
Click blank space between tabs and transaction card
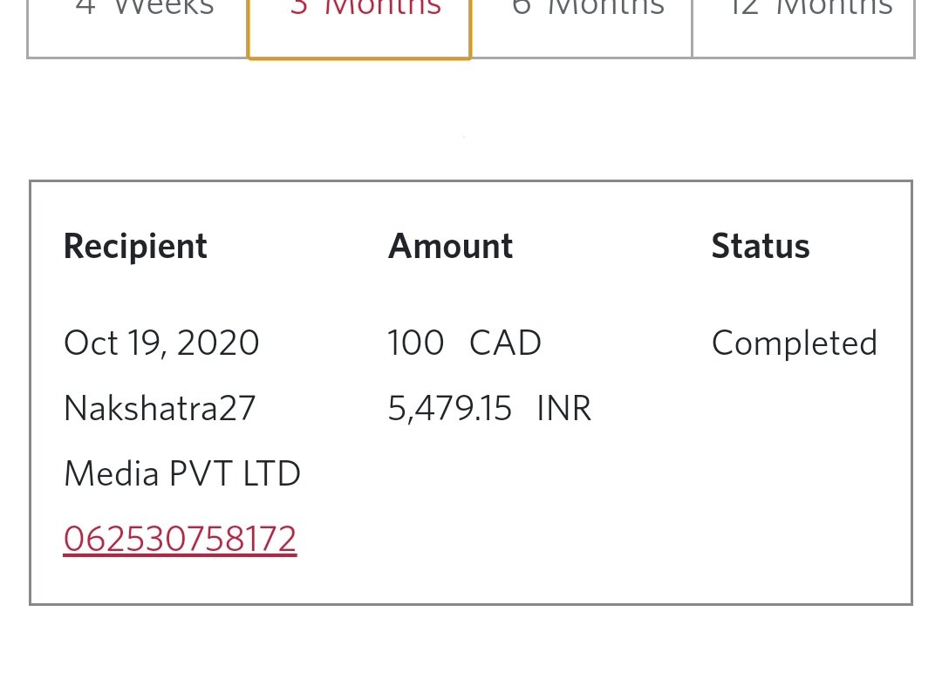tap(471, 119)
